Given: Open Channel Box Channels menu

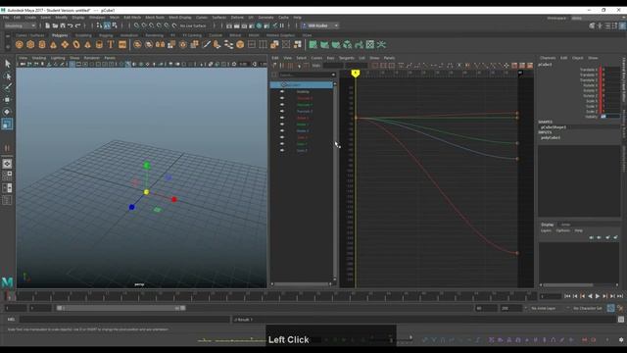Looking at the screenshot, I should 548,58.
